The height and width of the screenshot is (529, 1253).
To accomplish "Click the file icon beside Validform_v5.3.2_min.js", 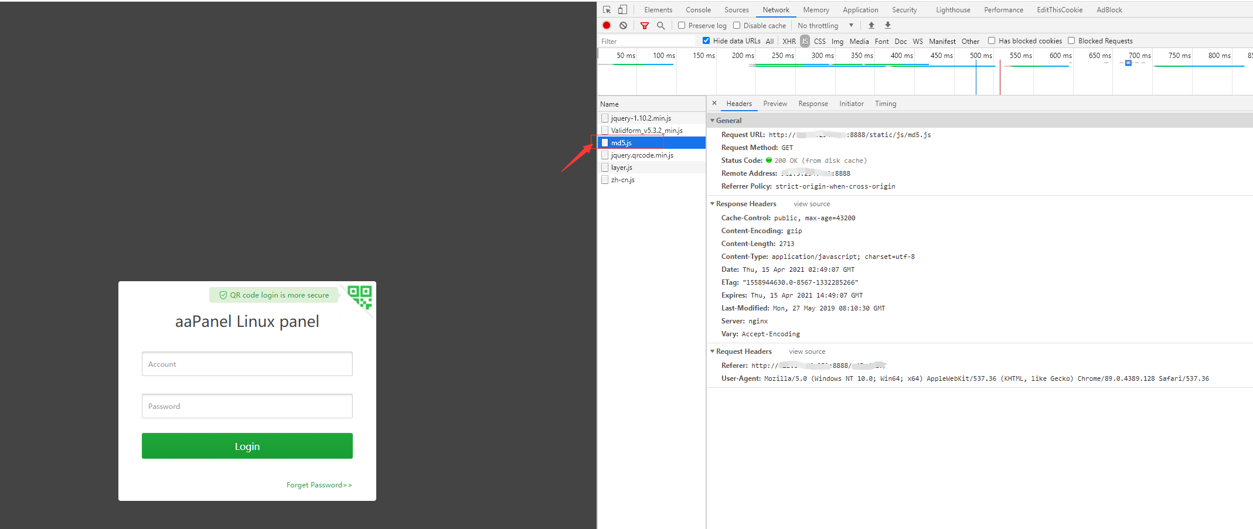I will click(605, 131).
